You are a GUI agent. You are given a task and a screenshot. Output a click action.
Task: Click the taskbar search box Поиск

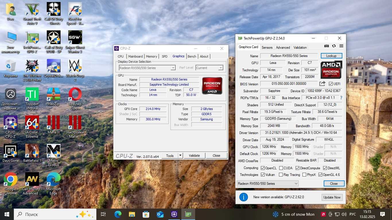point(55,214)
